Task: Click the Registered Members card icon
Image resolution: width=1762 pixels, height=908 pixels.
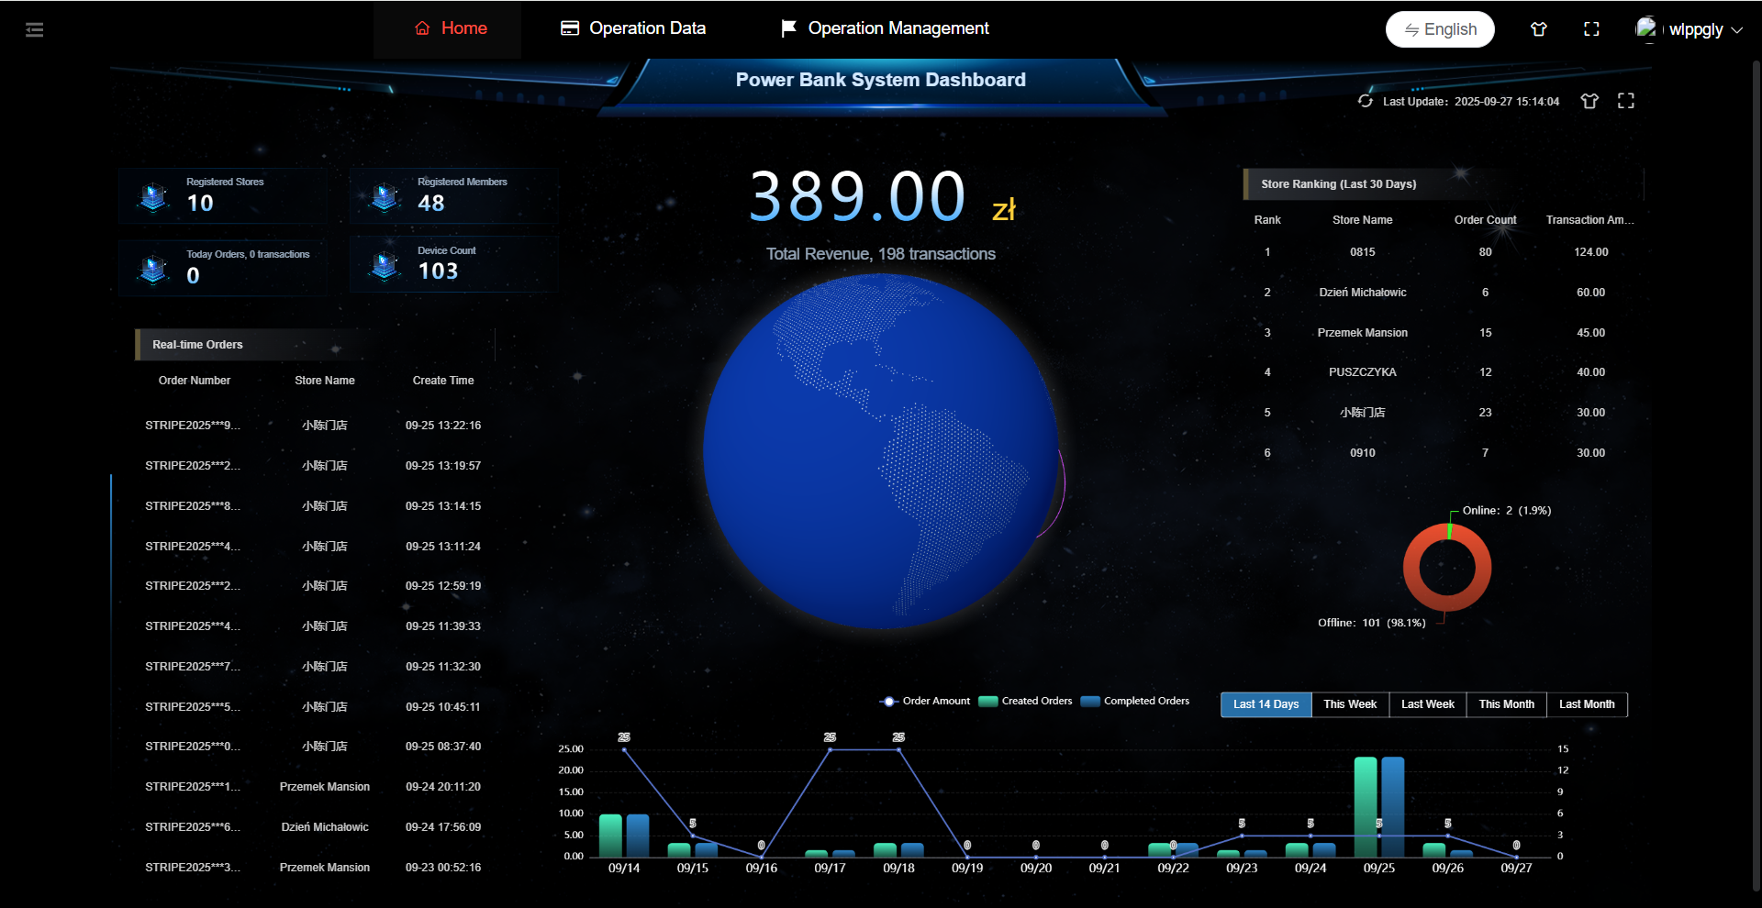Action: pos(385,195)
